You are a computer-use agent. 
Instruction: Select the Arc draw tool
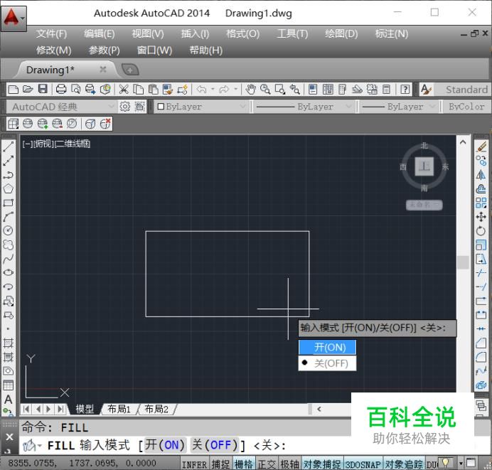pyautogui.click(x=8, y=217)
